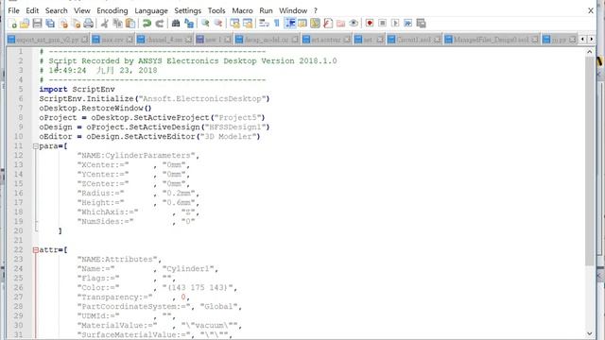This screenshot has height=340, width=605.
Task: Open the Settings menu
Action: 187,10
